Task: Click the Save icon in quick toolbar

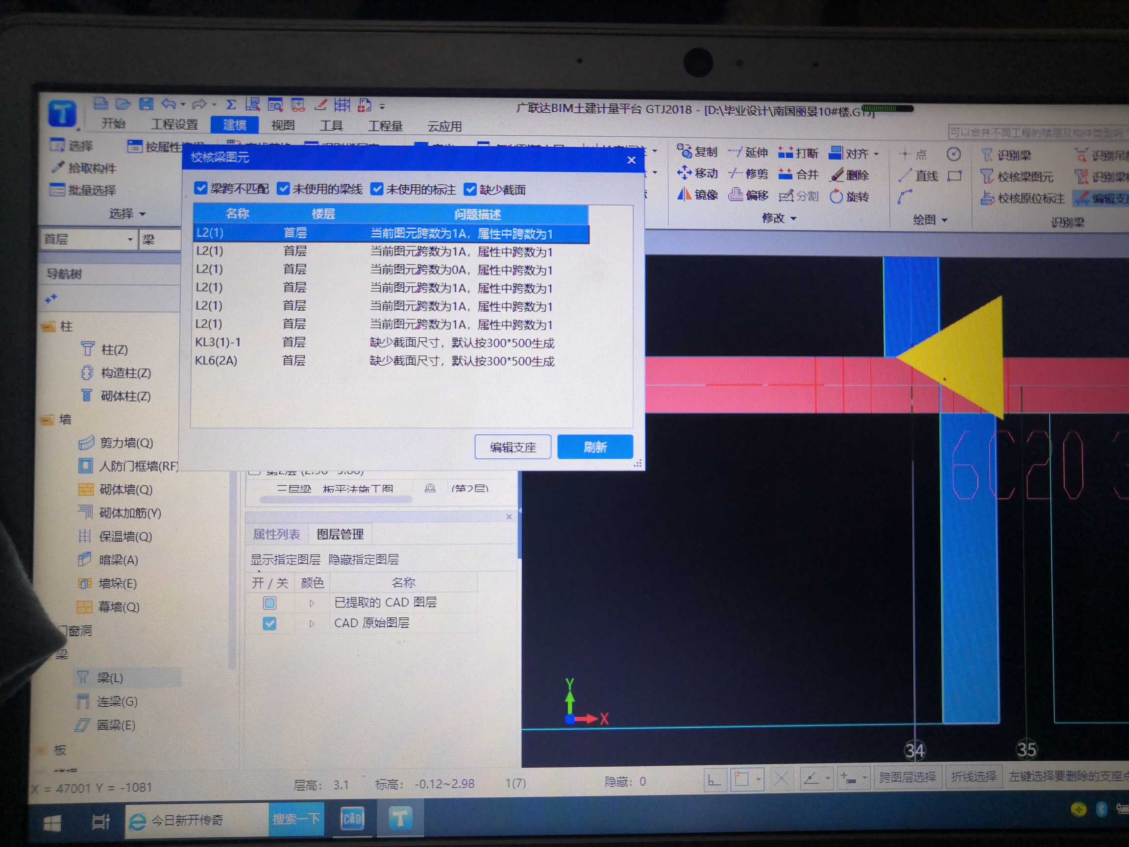Action: coord(147,105)
